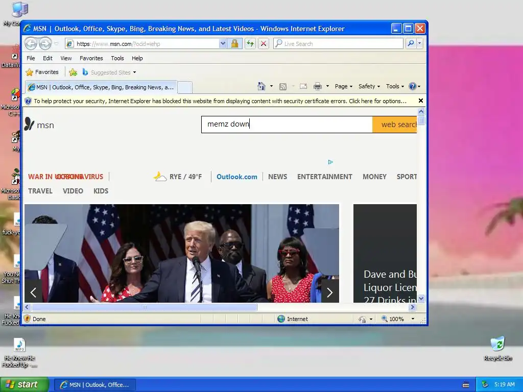The image size is (523, 392).
Task: Open the Windows start menu
Action: coord(25,385)
